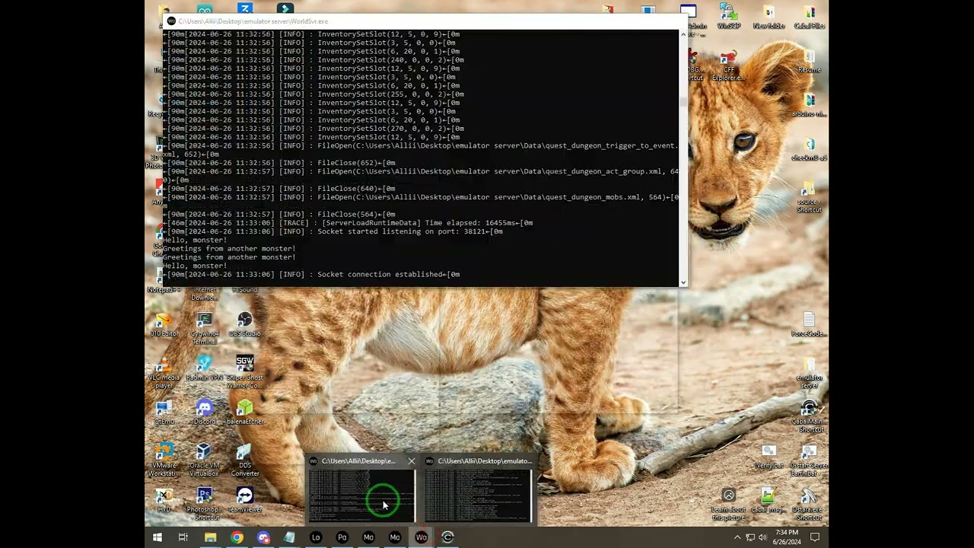
Task: Click the Discord icon in the taskbar
Action: point(263,537)
